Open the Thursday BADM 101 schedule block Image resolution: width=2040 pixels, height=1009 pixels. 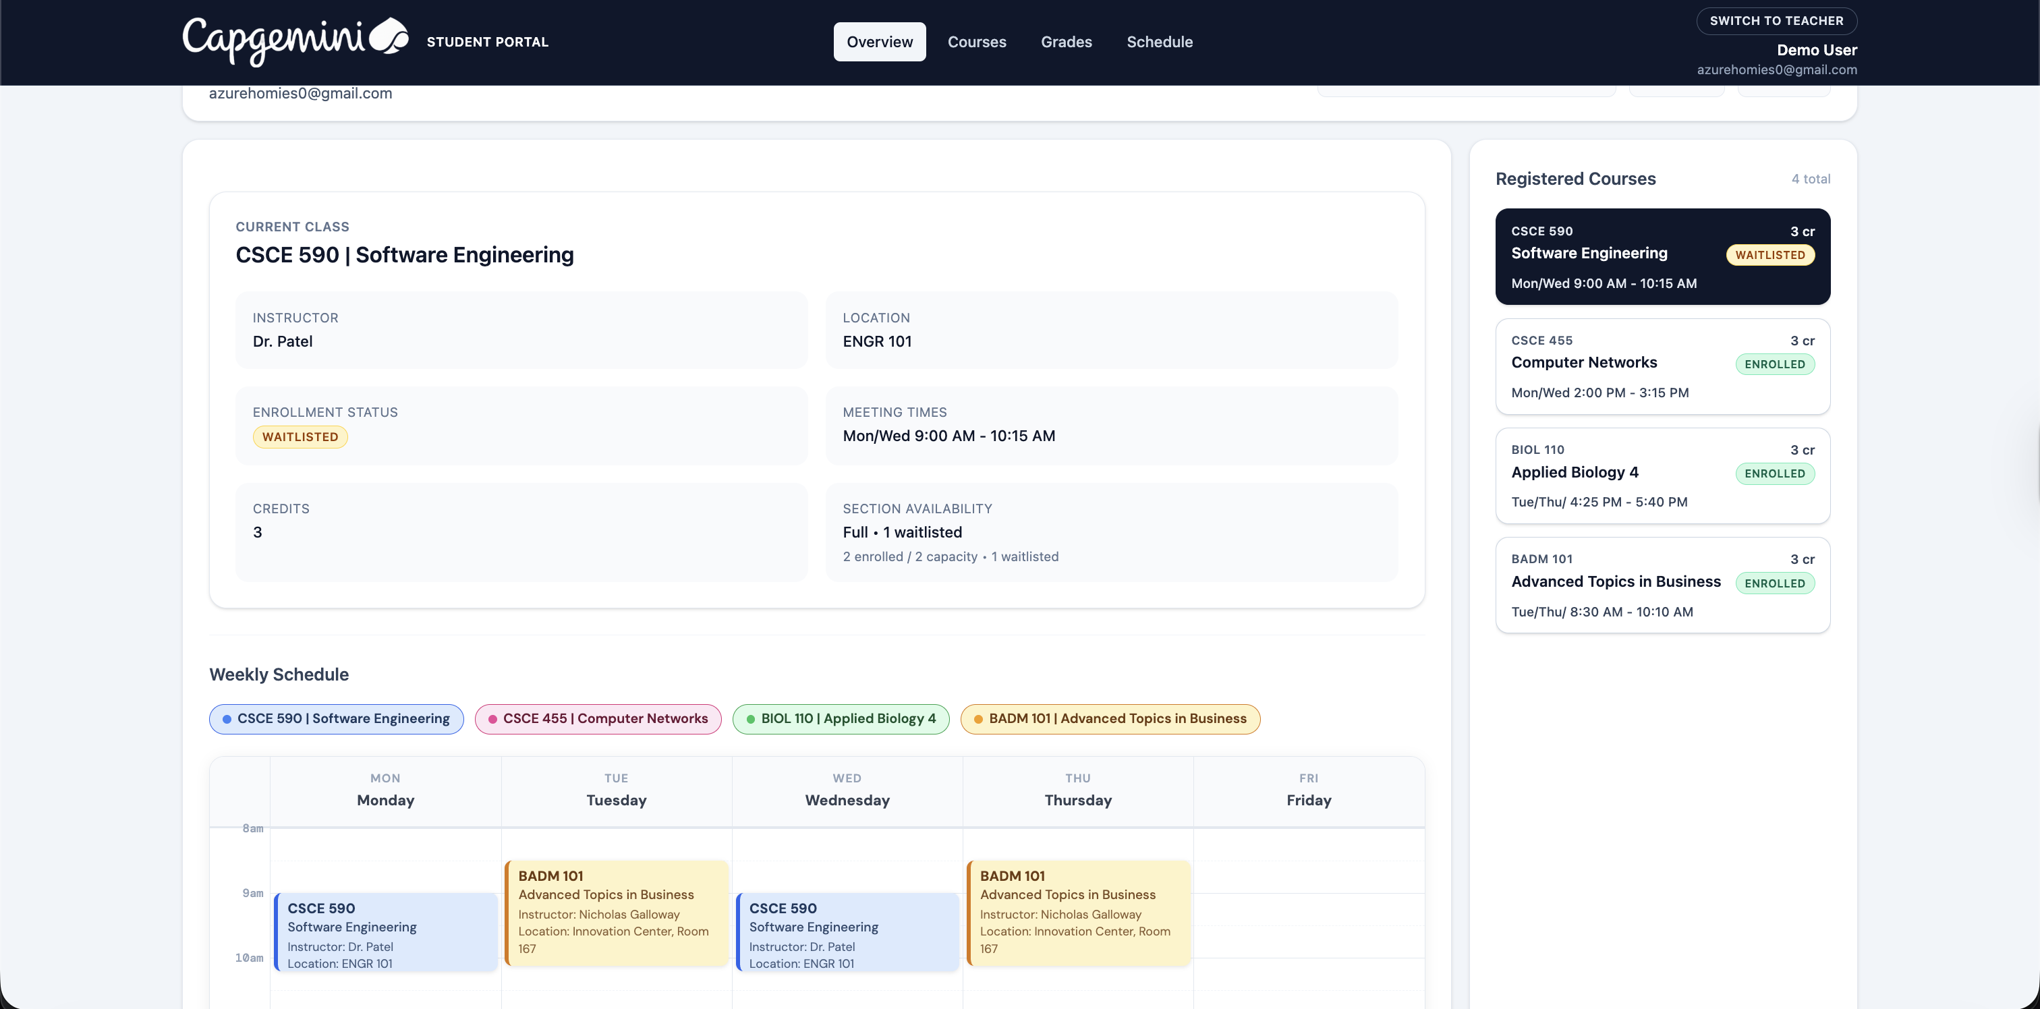[1078, 913]
